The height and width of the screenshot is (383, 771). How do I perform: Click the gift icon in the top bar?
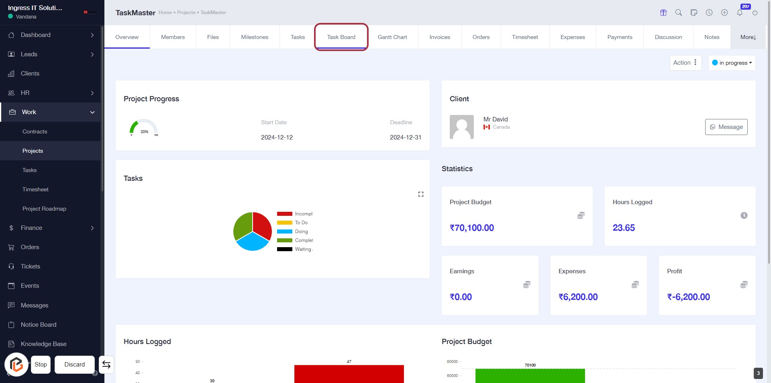663,12
